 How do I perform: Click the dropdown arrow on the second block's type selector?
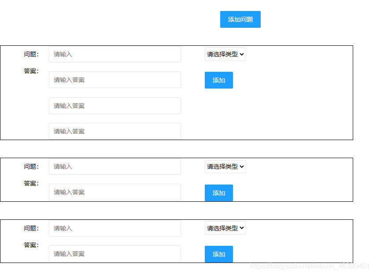(x=243, y=167)
